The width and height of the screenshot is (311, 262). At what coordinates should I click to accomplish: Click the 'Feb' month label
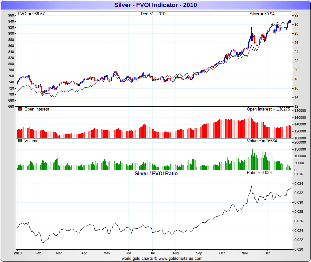pyautogui.click(x=38, y=253)
